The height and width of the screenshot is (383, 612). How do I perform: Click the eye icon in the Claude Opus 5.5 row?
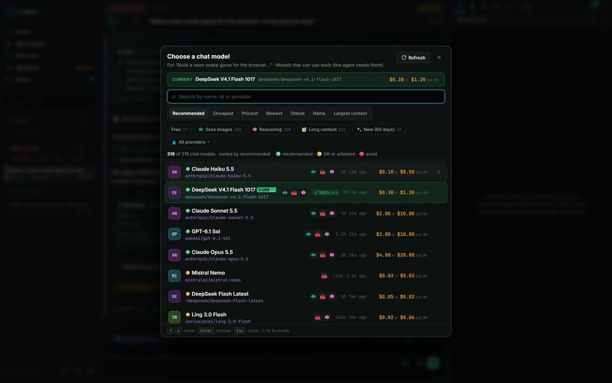coord(313,255)
